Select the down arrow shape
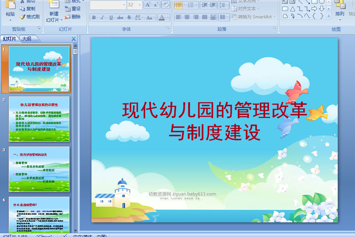The height and width of the screenshot is (237, 355). coord(322,9)
